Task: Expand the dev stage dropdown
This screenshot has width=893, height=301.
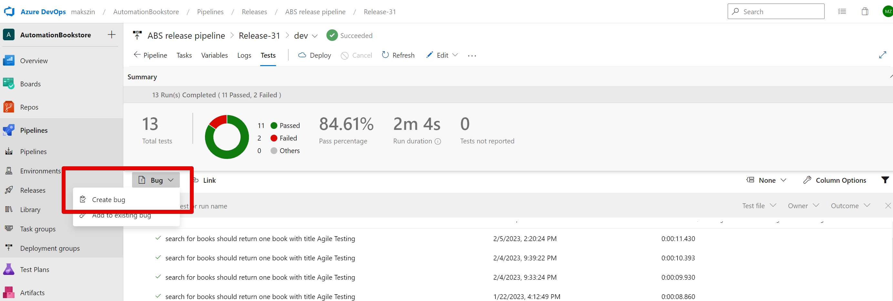Action: [315, 36]
